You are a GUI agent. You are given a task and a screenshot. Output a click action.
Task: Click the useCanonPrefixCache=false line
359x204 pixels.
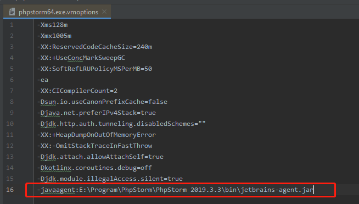point(102,102)
